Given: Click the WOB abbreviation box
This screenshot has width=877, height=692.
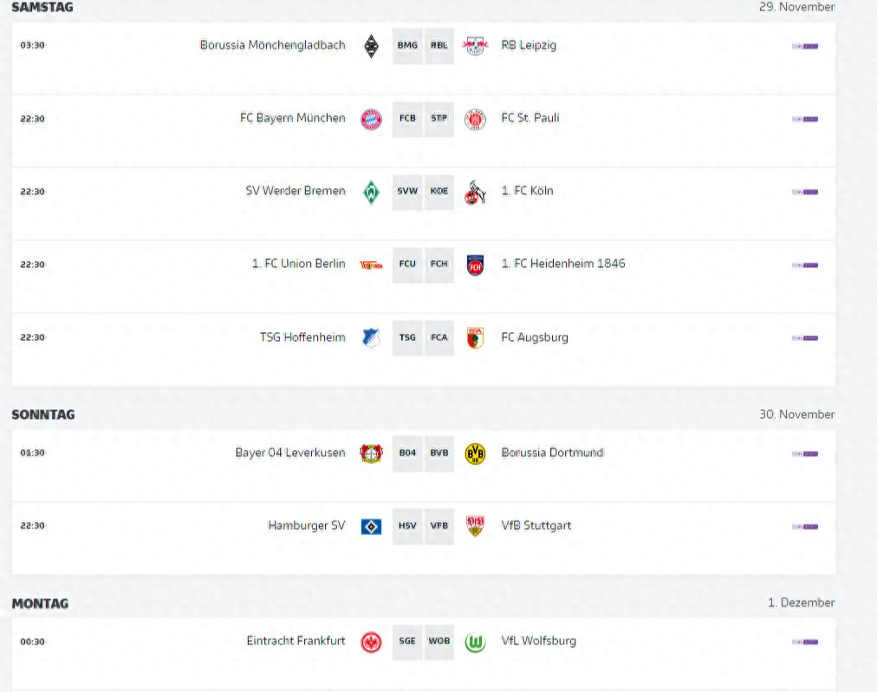Looking at the screenshot, I should [x=439, y=642].
